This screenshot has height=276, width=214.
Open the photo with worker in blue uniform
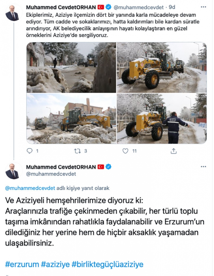162,119
